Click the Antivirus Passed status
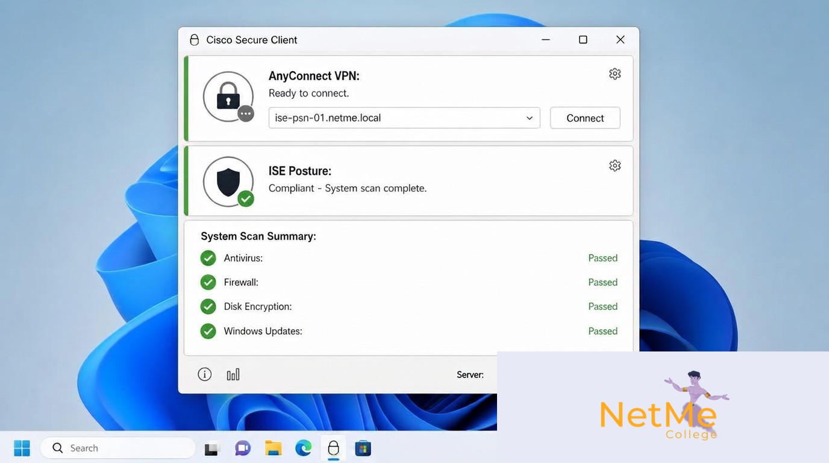This screenshot has width=829, height=463. (603, 258)
